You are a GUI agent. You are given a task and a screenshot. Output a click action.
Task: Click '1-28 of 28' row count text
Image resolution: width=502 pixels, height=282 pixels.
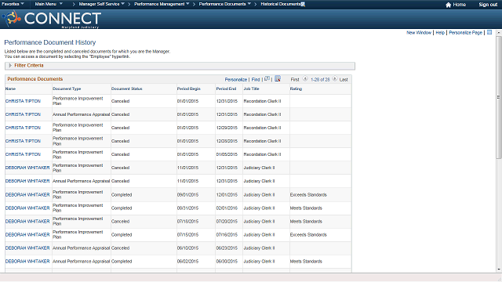320,80
